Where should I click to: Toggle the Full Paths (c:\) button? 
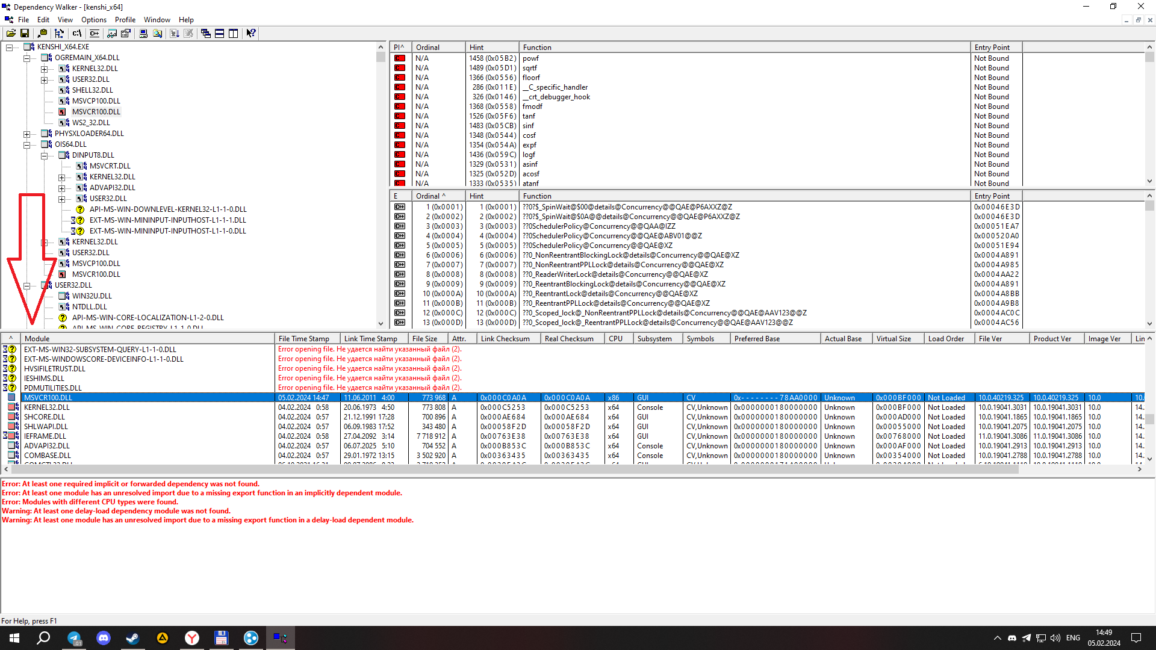(x=76, y=34)
